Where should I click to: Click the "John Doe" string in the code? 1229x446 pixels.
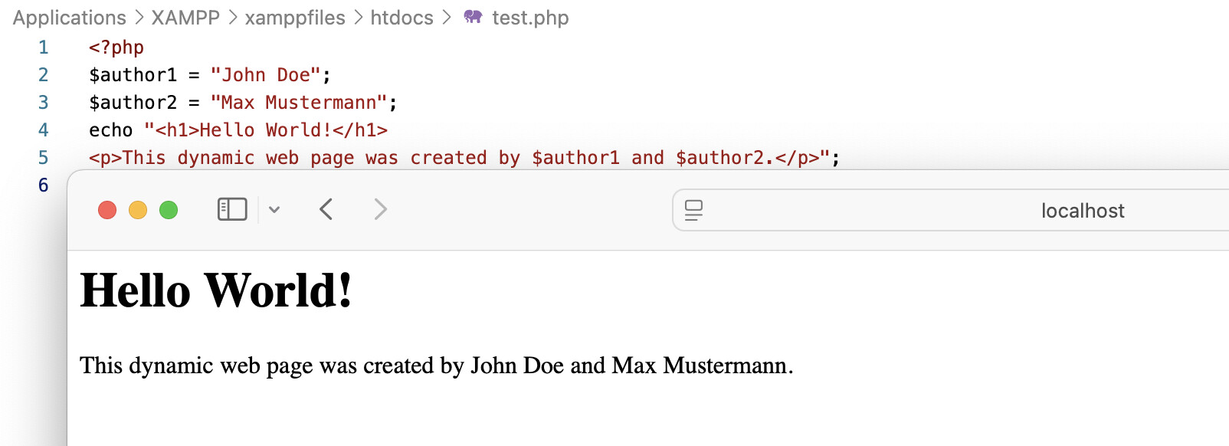[x=265, y=75]
